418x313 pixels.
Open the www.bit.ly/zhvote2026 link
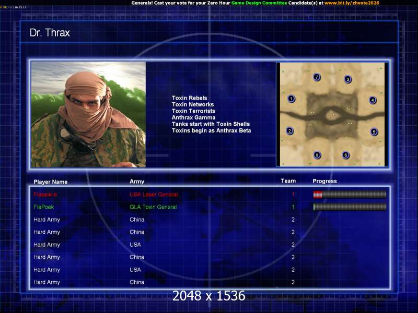[x=352, y=3]
